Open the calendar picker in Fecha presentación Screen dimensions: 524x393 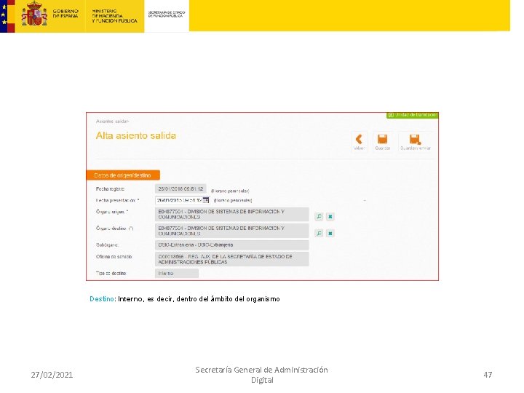pyautogui.click(x=206, y=200)
